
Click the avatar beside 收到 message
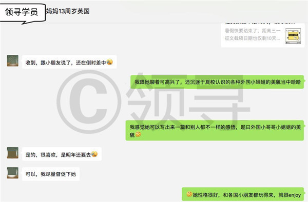12,61
